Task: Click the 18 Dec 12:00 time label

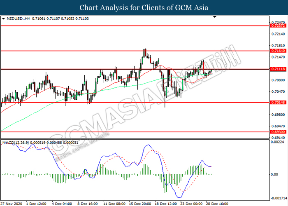Action: click(x=166, y=204)
